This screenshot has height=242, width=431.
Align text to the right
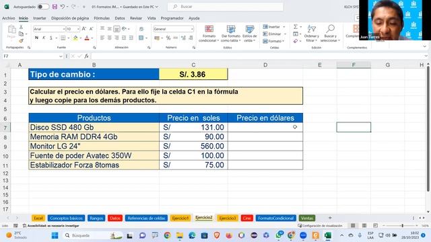click(x=117, y=38)
